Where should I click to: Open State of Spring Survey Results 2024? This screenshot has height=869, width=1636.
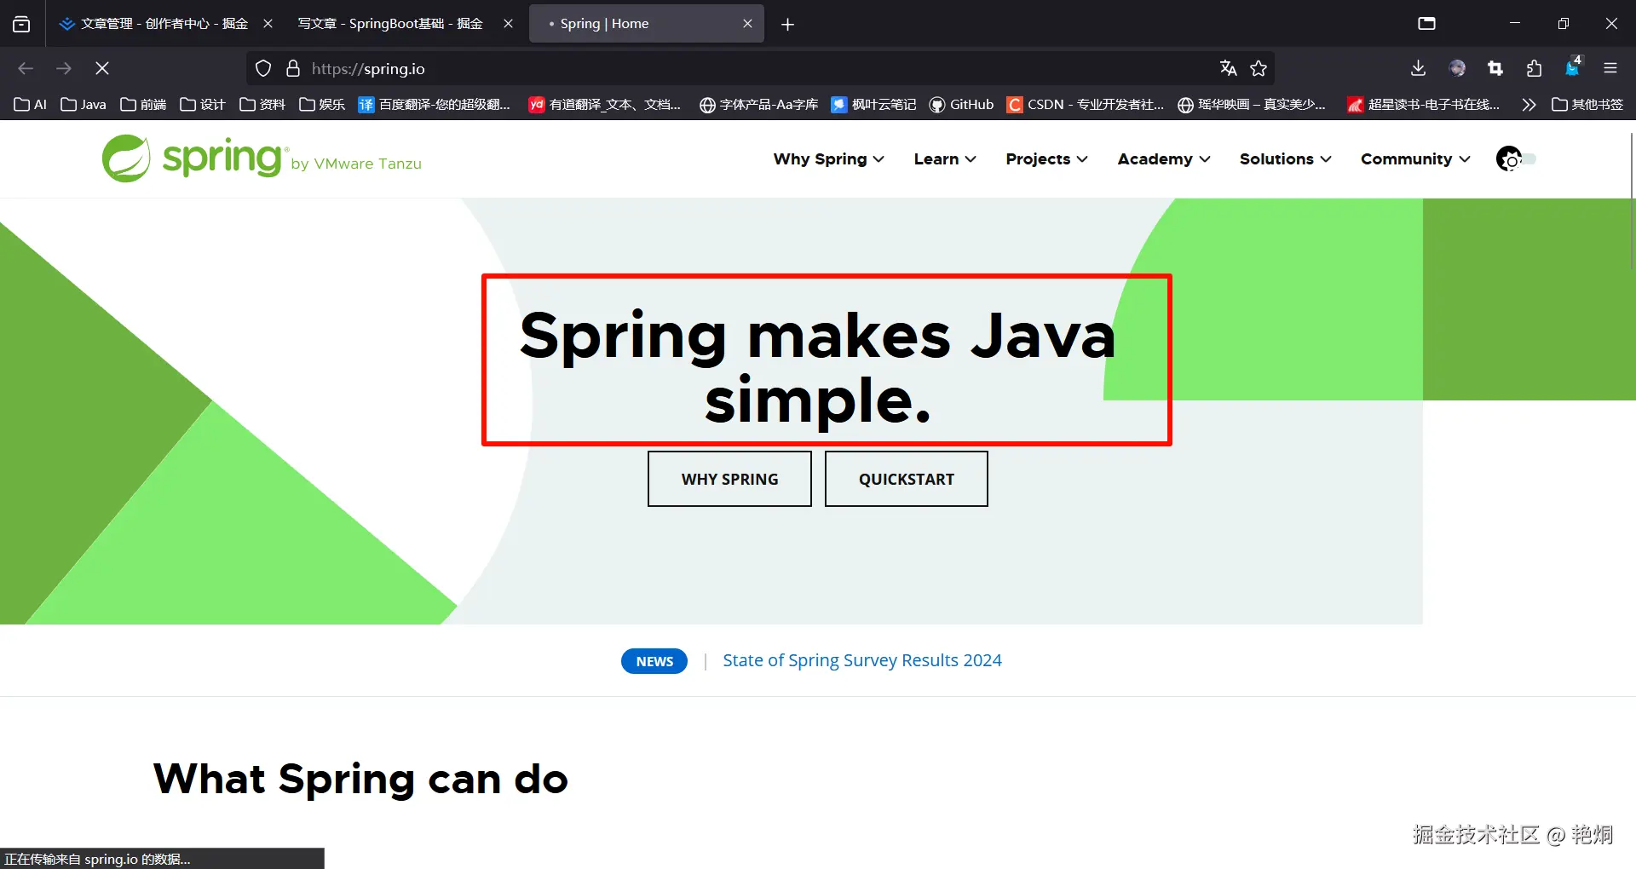click(x=862, y=660)
